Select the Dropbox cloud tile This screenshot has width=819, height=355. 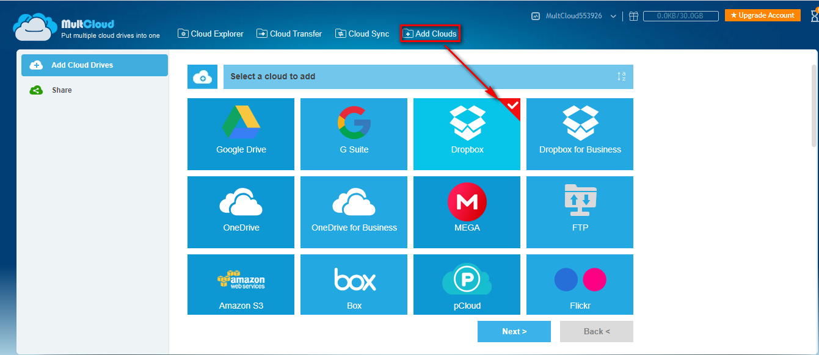(x=467, y=134)
